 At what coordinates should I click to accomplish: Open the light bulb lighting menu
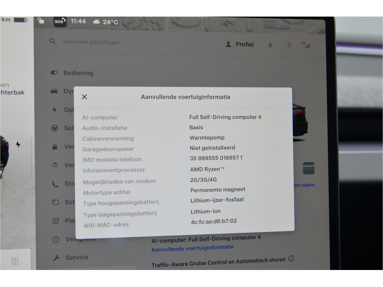point(55,165)
